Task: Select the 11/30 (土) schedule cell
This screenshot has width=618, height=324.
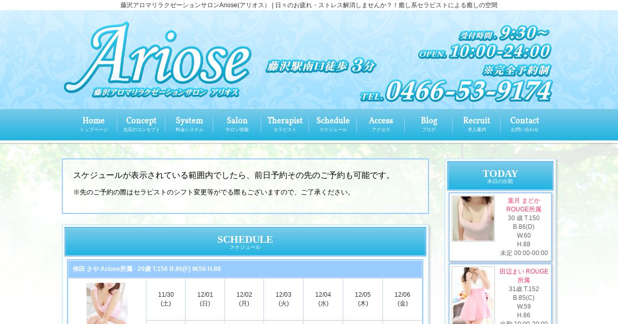Action: tap(166, 299)
